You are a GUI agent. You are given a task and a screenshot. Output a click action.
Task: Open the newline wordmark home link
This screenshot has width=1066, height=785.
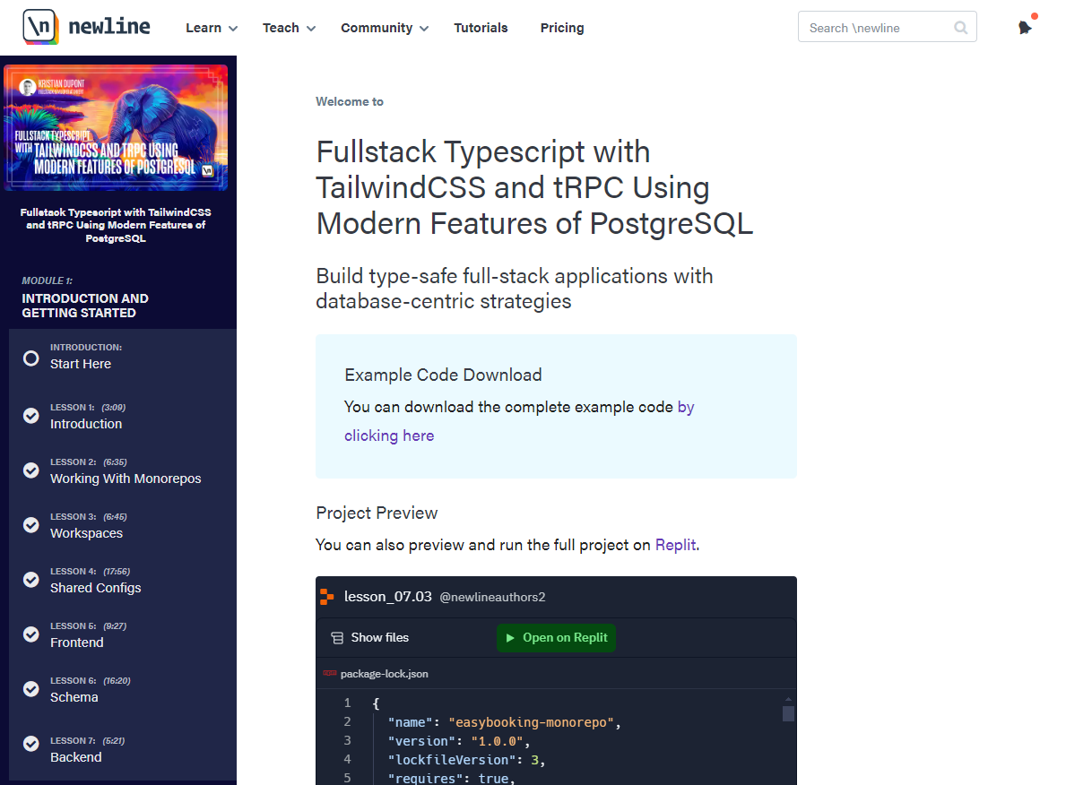(x=109, y=27)
